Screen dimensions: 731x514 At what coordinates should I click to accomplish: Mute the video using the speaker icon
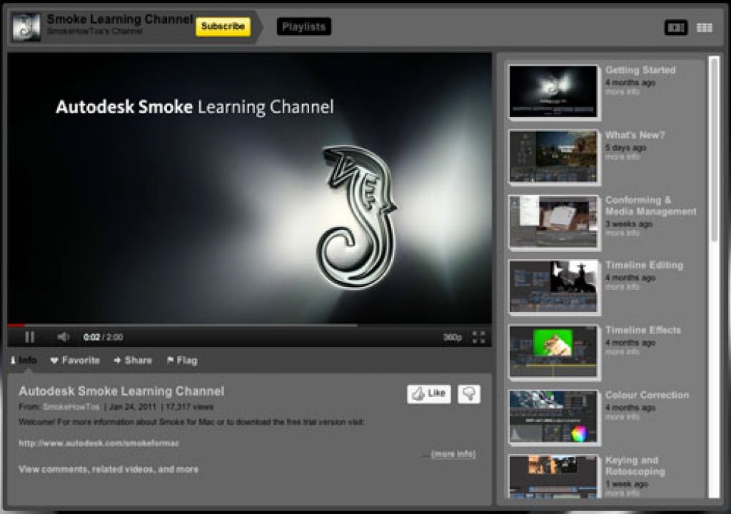pyautogui.click(x=63, y=337)
